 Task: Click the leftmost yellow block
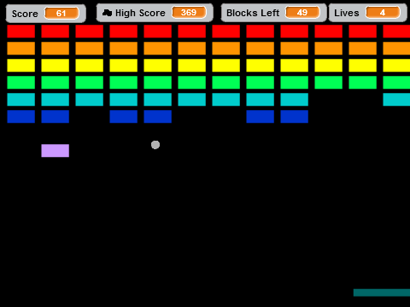coord(21,66)
